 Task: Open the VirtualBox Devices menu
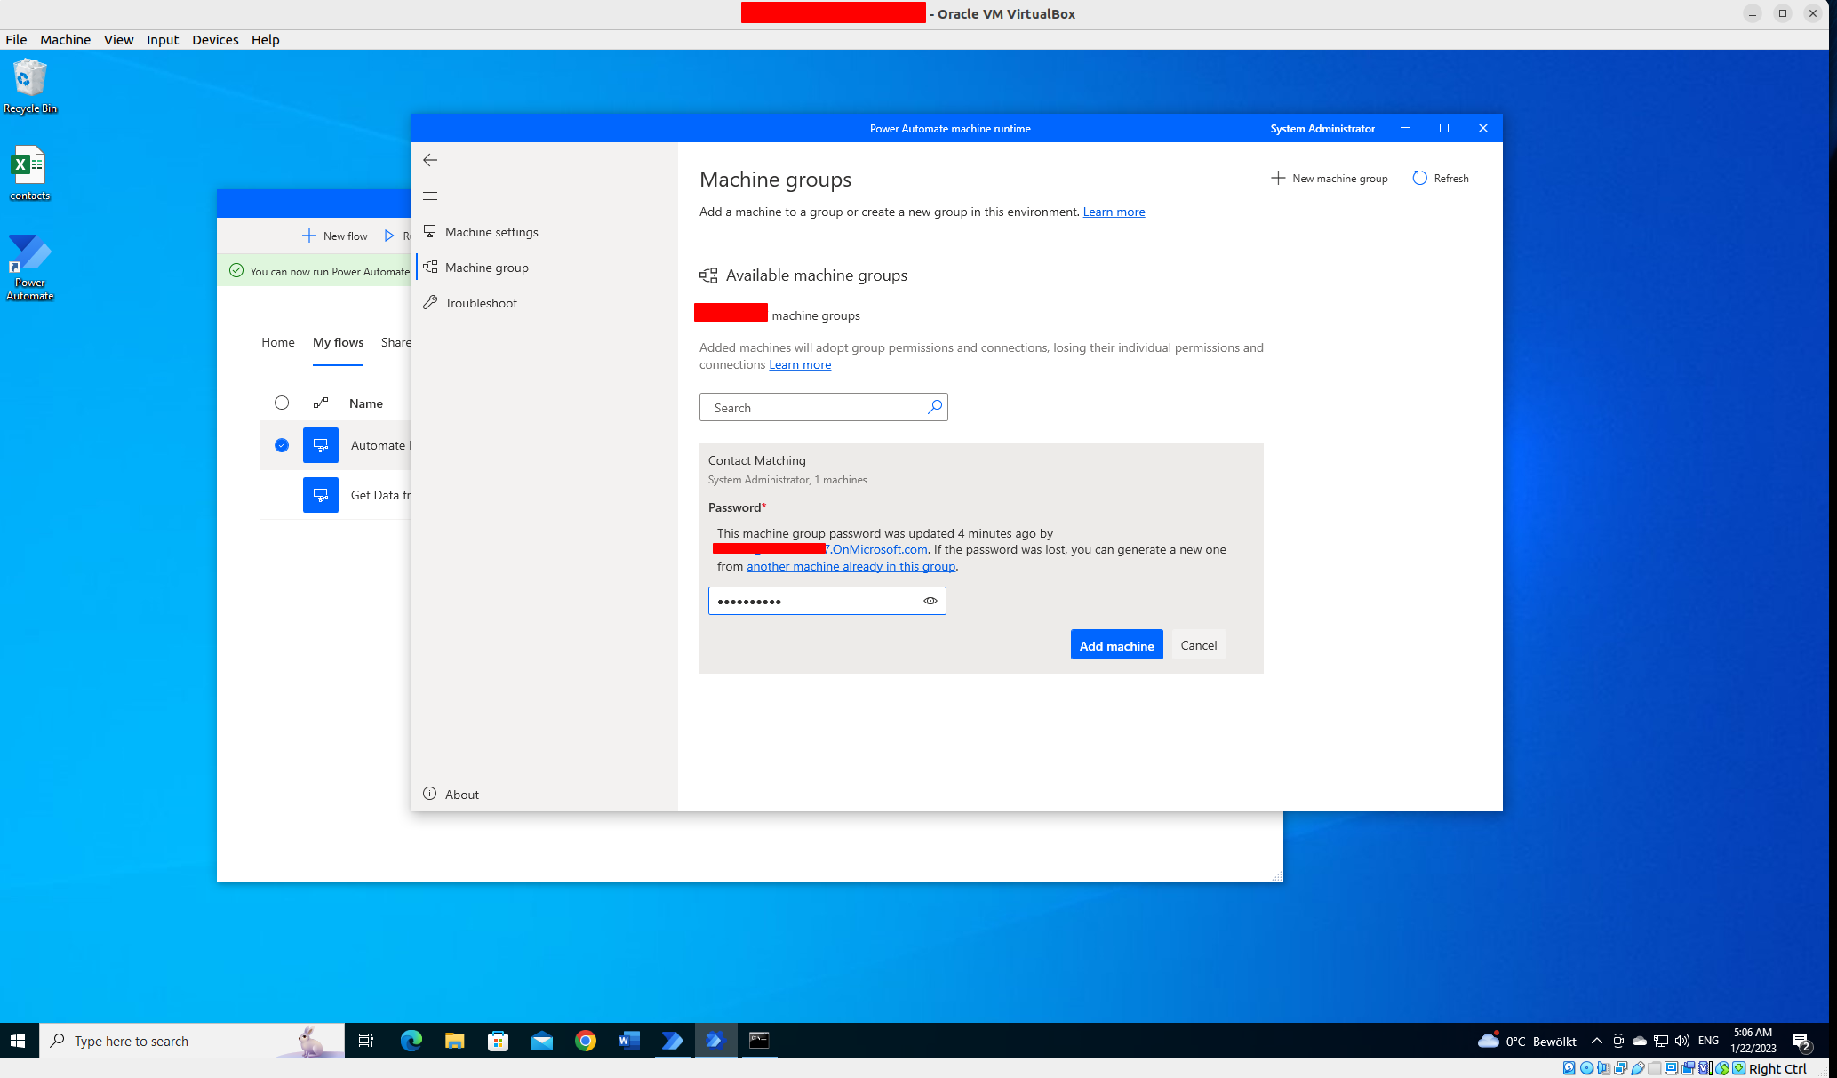tap(215, 40)
